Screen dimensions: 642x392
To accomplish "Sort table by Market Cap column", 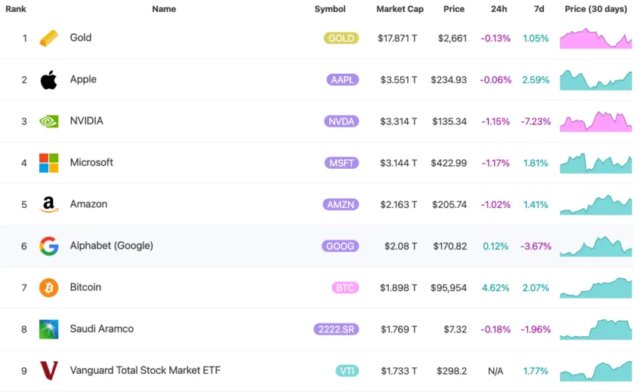I will tap(400, 9).
